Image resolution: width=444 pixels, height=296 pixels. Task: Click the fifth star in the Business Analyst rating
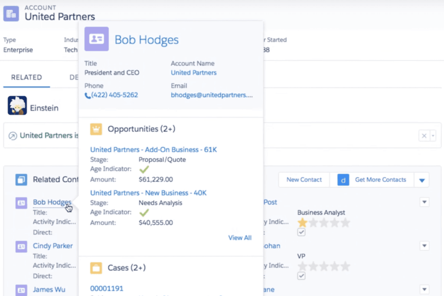345,223
